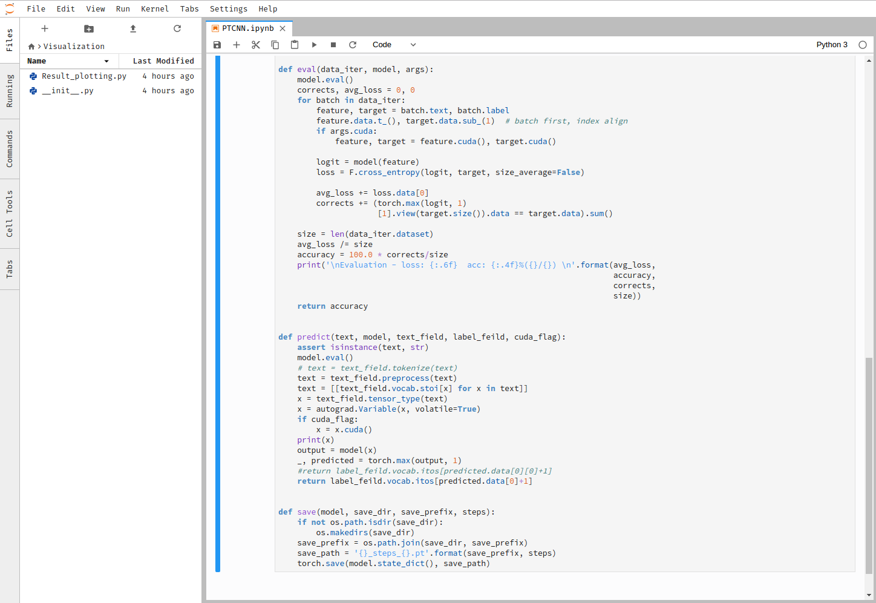Click '4 hours ago' for Result_plotting.py
This screenshot has height=603, width=876.
(x=168, y=76)
